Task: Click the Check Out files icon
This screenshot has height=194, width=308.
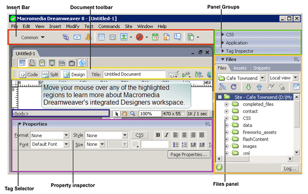Action: (x=271, y=87)
